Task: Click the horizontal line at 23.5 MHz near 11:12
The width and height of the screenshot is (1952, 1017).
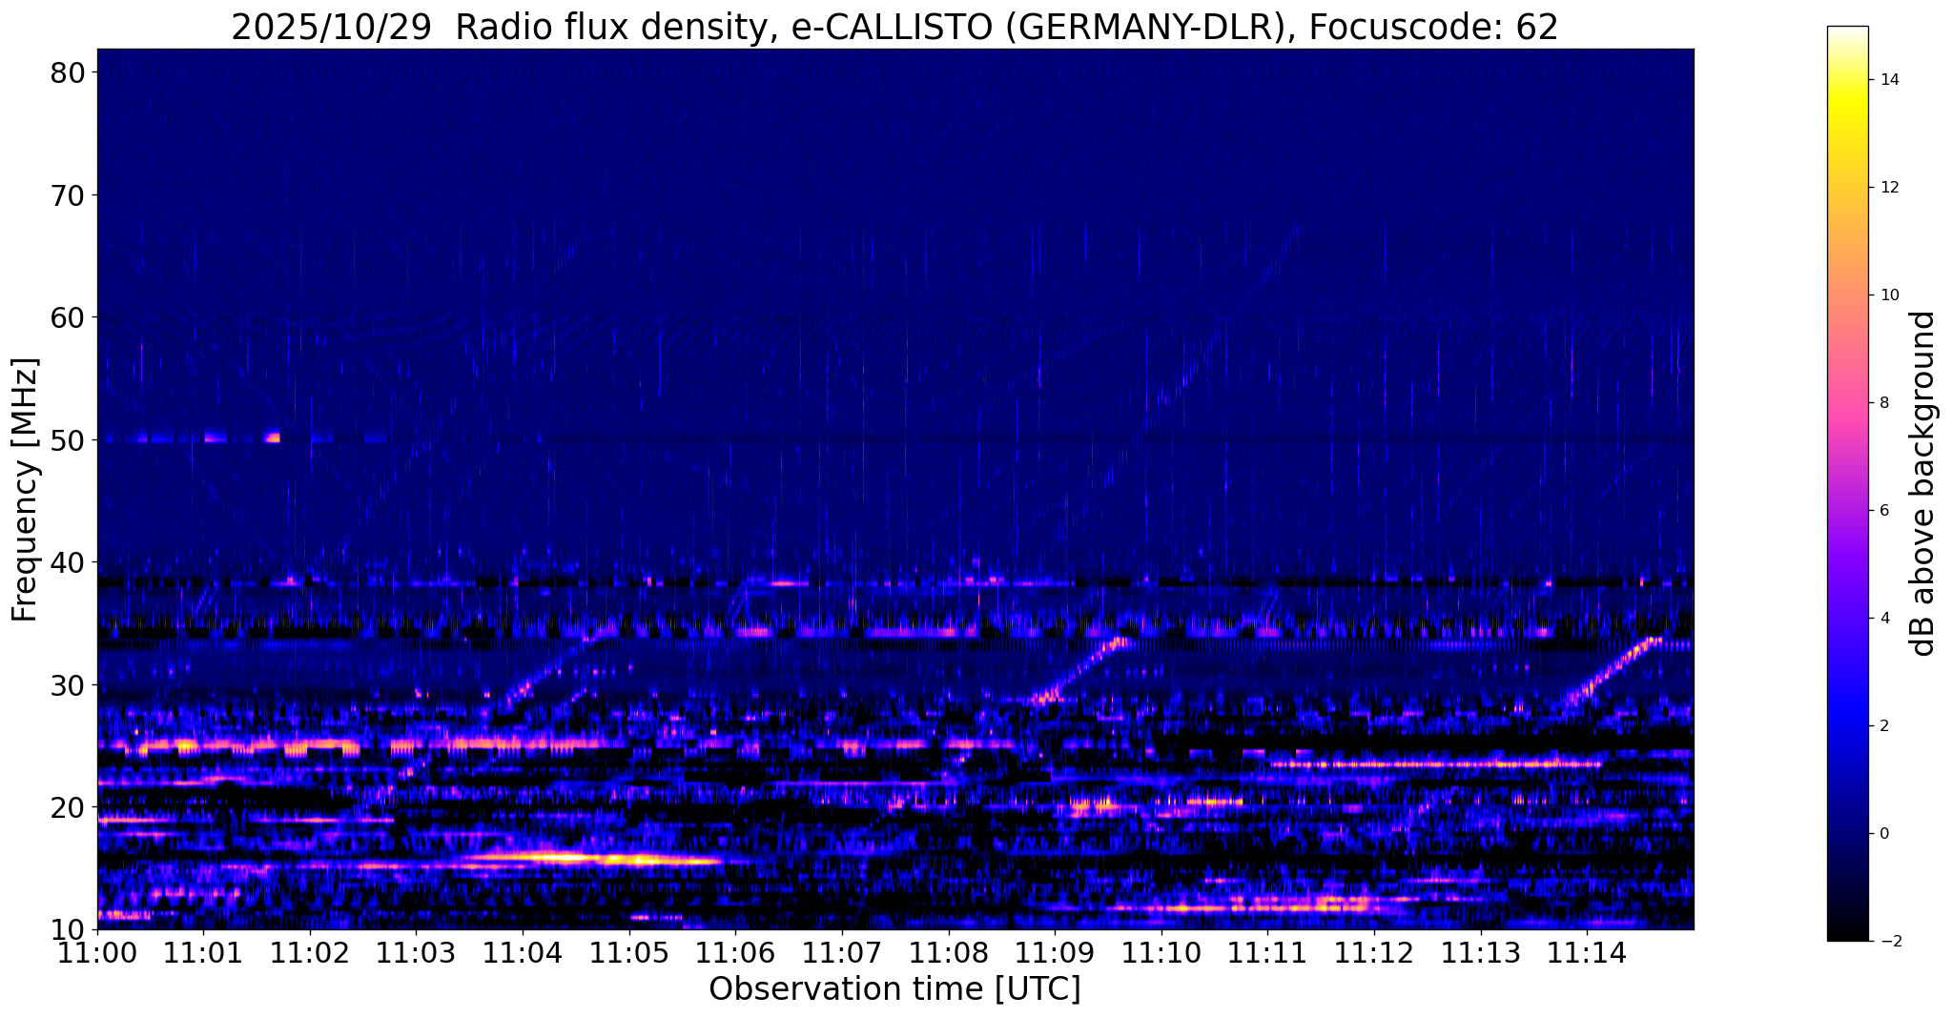Action: [x=1435, y=763]
